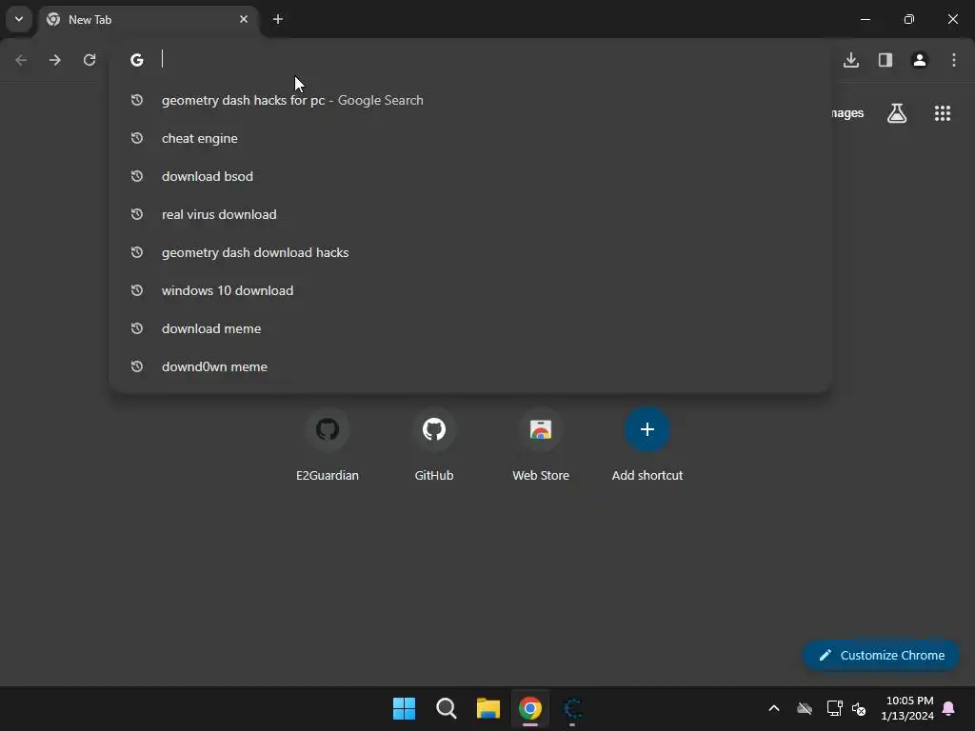
Task: Open a new tab with the plus button
Action: [x=278, y=19]
